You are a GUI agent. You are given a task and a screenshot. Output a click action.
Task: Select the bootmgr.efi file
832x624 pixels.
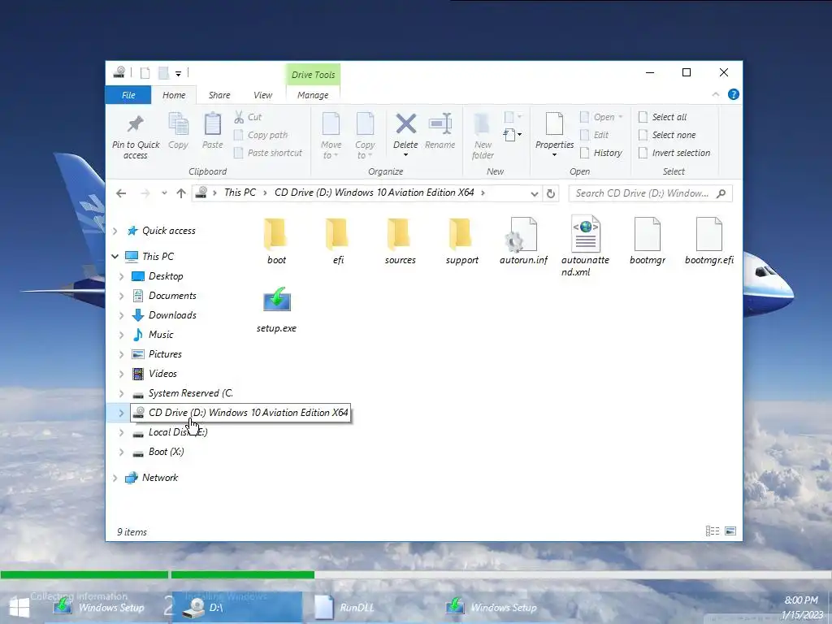pos(708,240)
